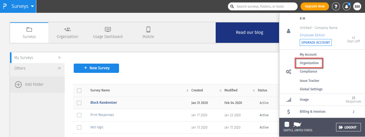Switch to the Surveys tab
The width and height of the screenshot is (365, 137).
(x=29, y=33)
